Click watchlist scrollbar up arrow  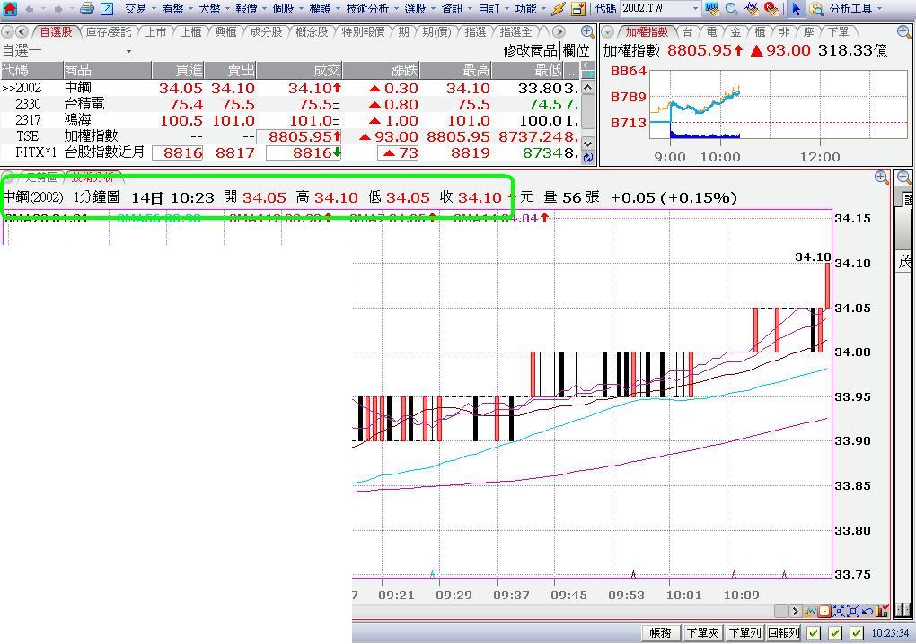click(588, 88)
